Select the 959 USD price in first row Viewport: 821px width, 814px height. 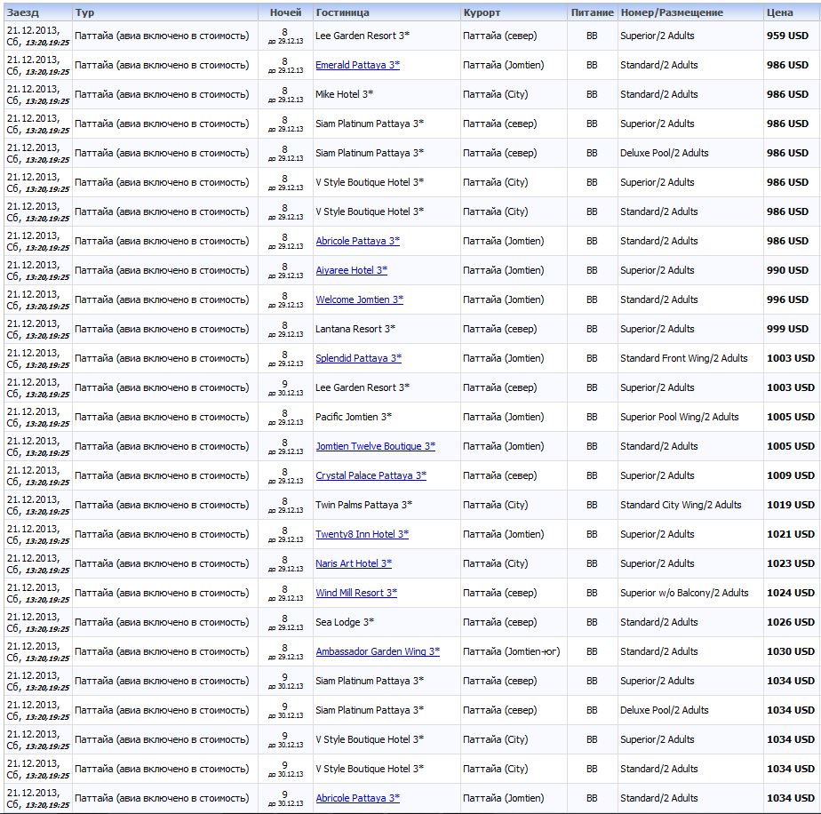pos(787,36)
